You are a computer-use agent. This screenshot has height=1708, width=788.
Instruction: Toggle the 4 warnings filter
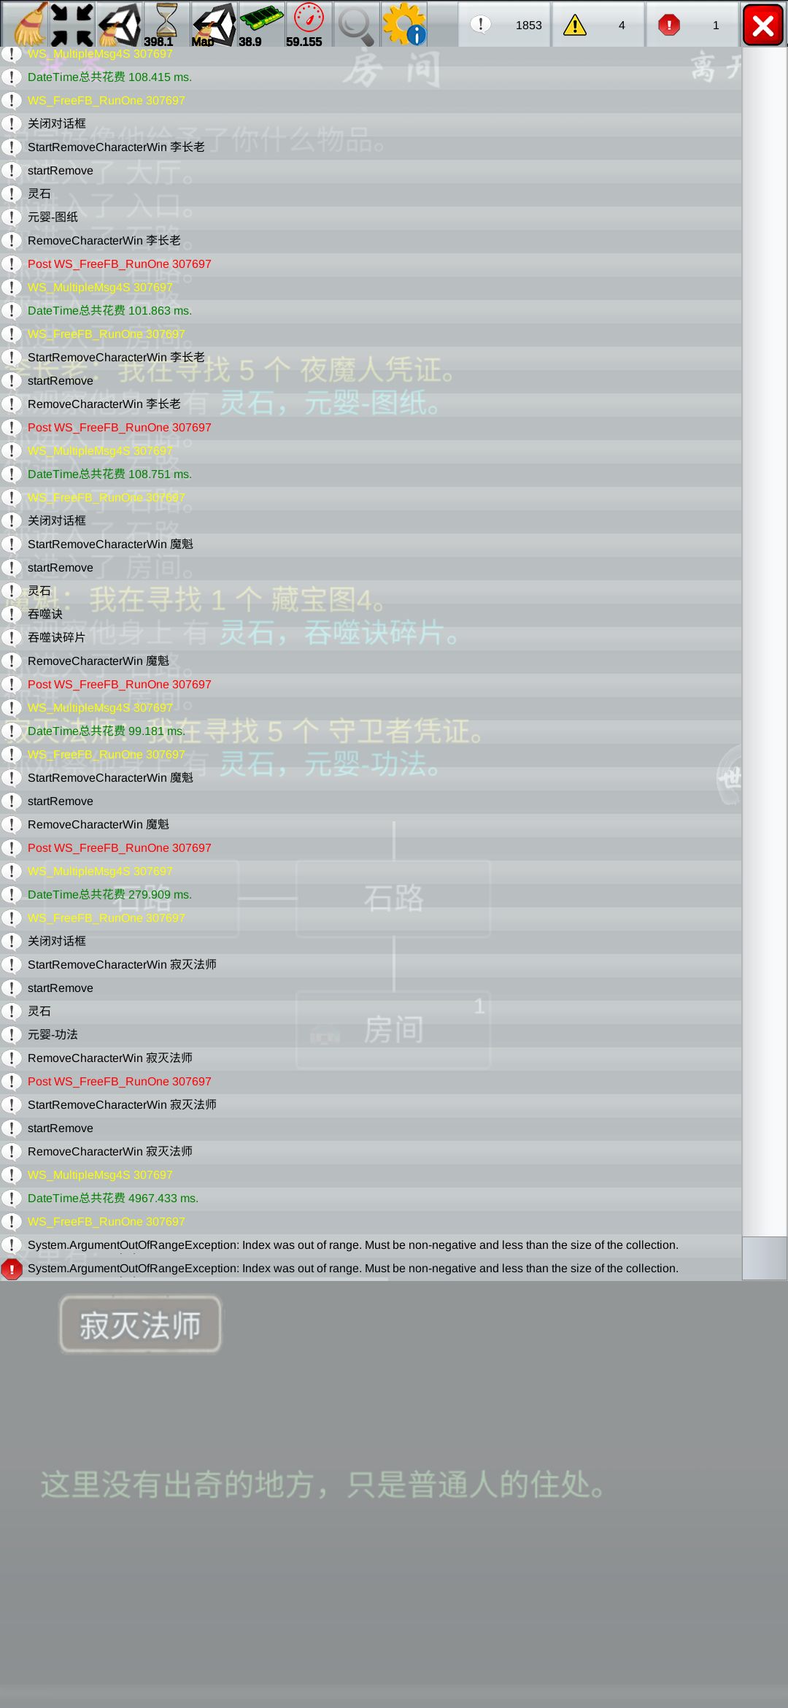tap(598, 25)
